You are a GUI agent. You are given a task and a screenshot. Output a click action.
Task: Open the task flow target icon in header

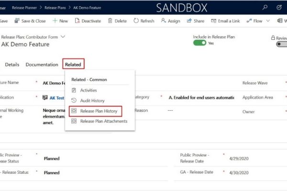pos(279,8)
